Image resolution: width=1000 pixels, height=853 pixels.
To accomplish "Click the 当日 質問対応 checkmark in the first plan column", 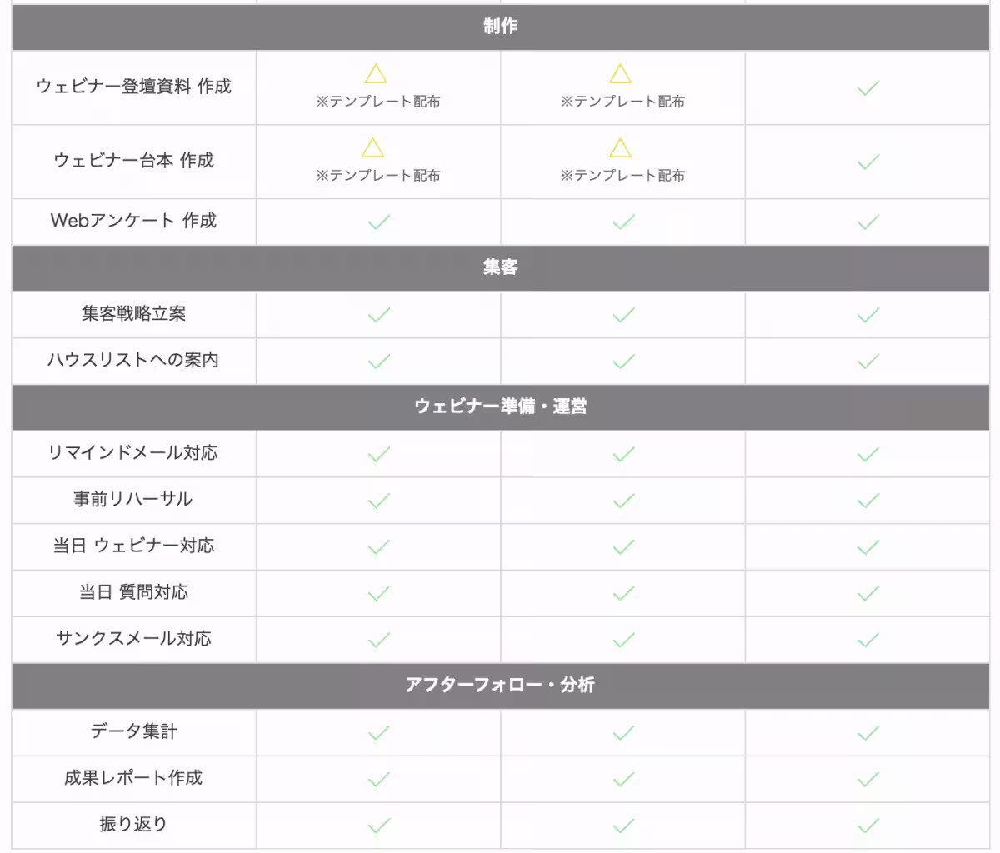I will coord(379,593).
